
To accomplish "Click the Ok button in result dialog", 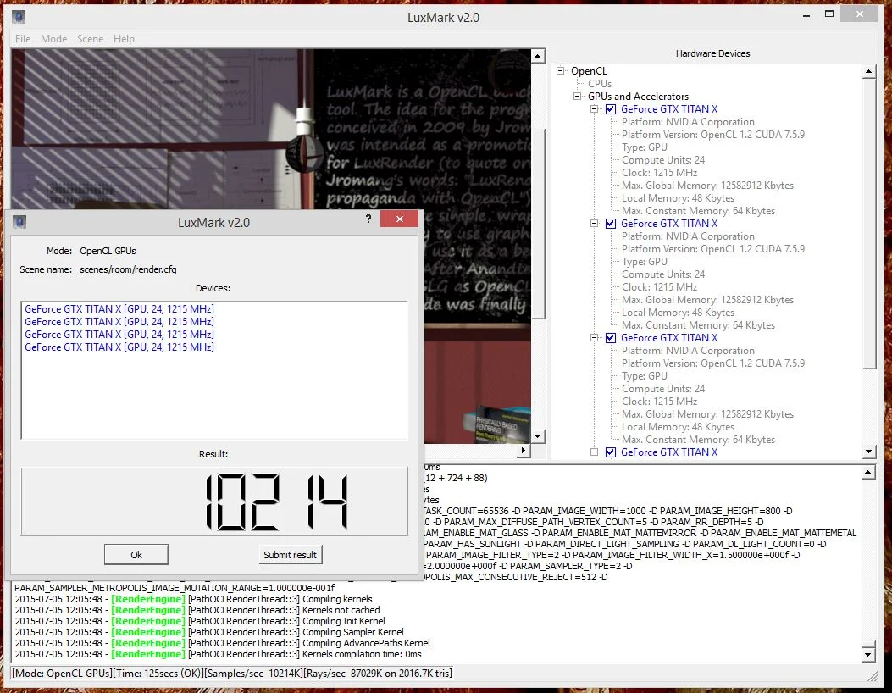I will (x=136, y=555).
